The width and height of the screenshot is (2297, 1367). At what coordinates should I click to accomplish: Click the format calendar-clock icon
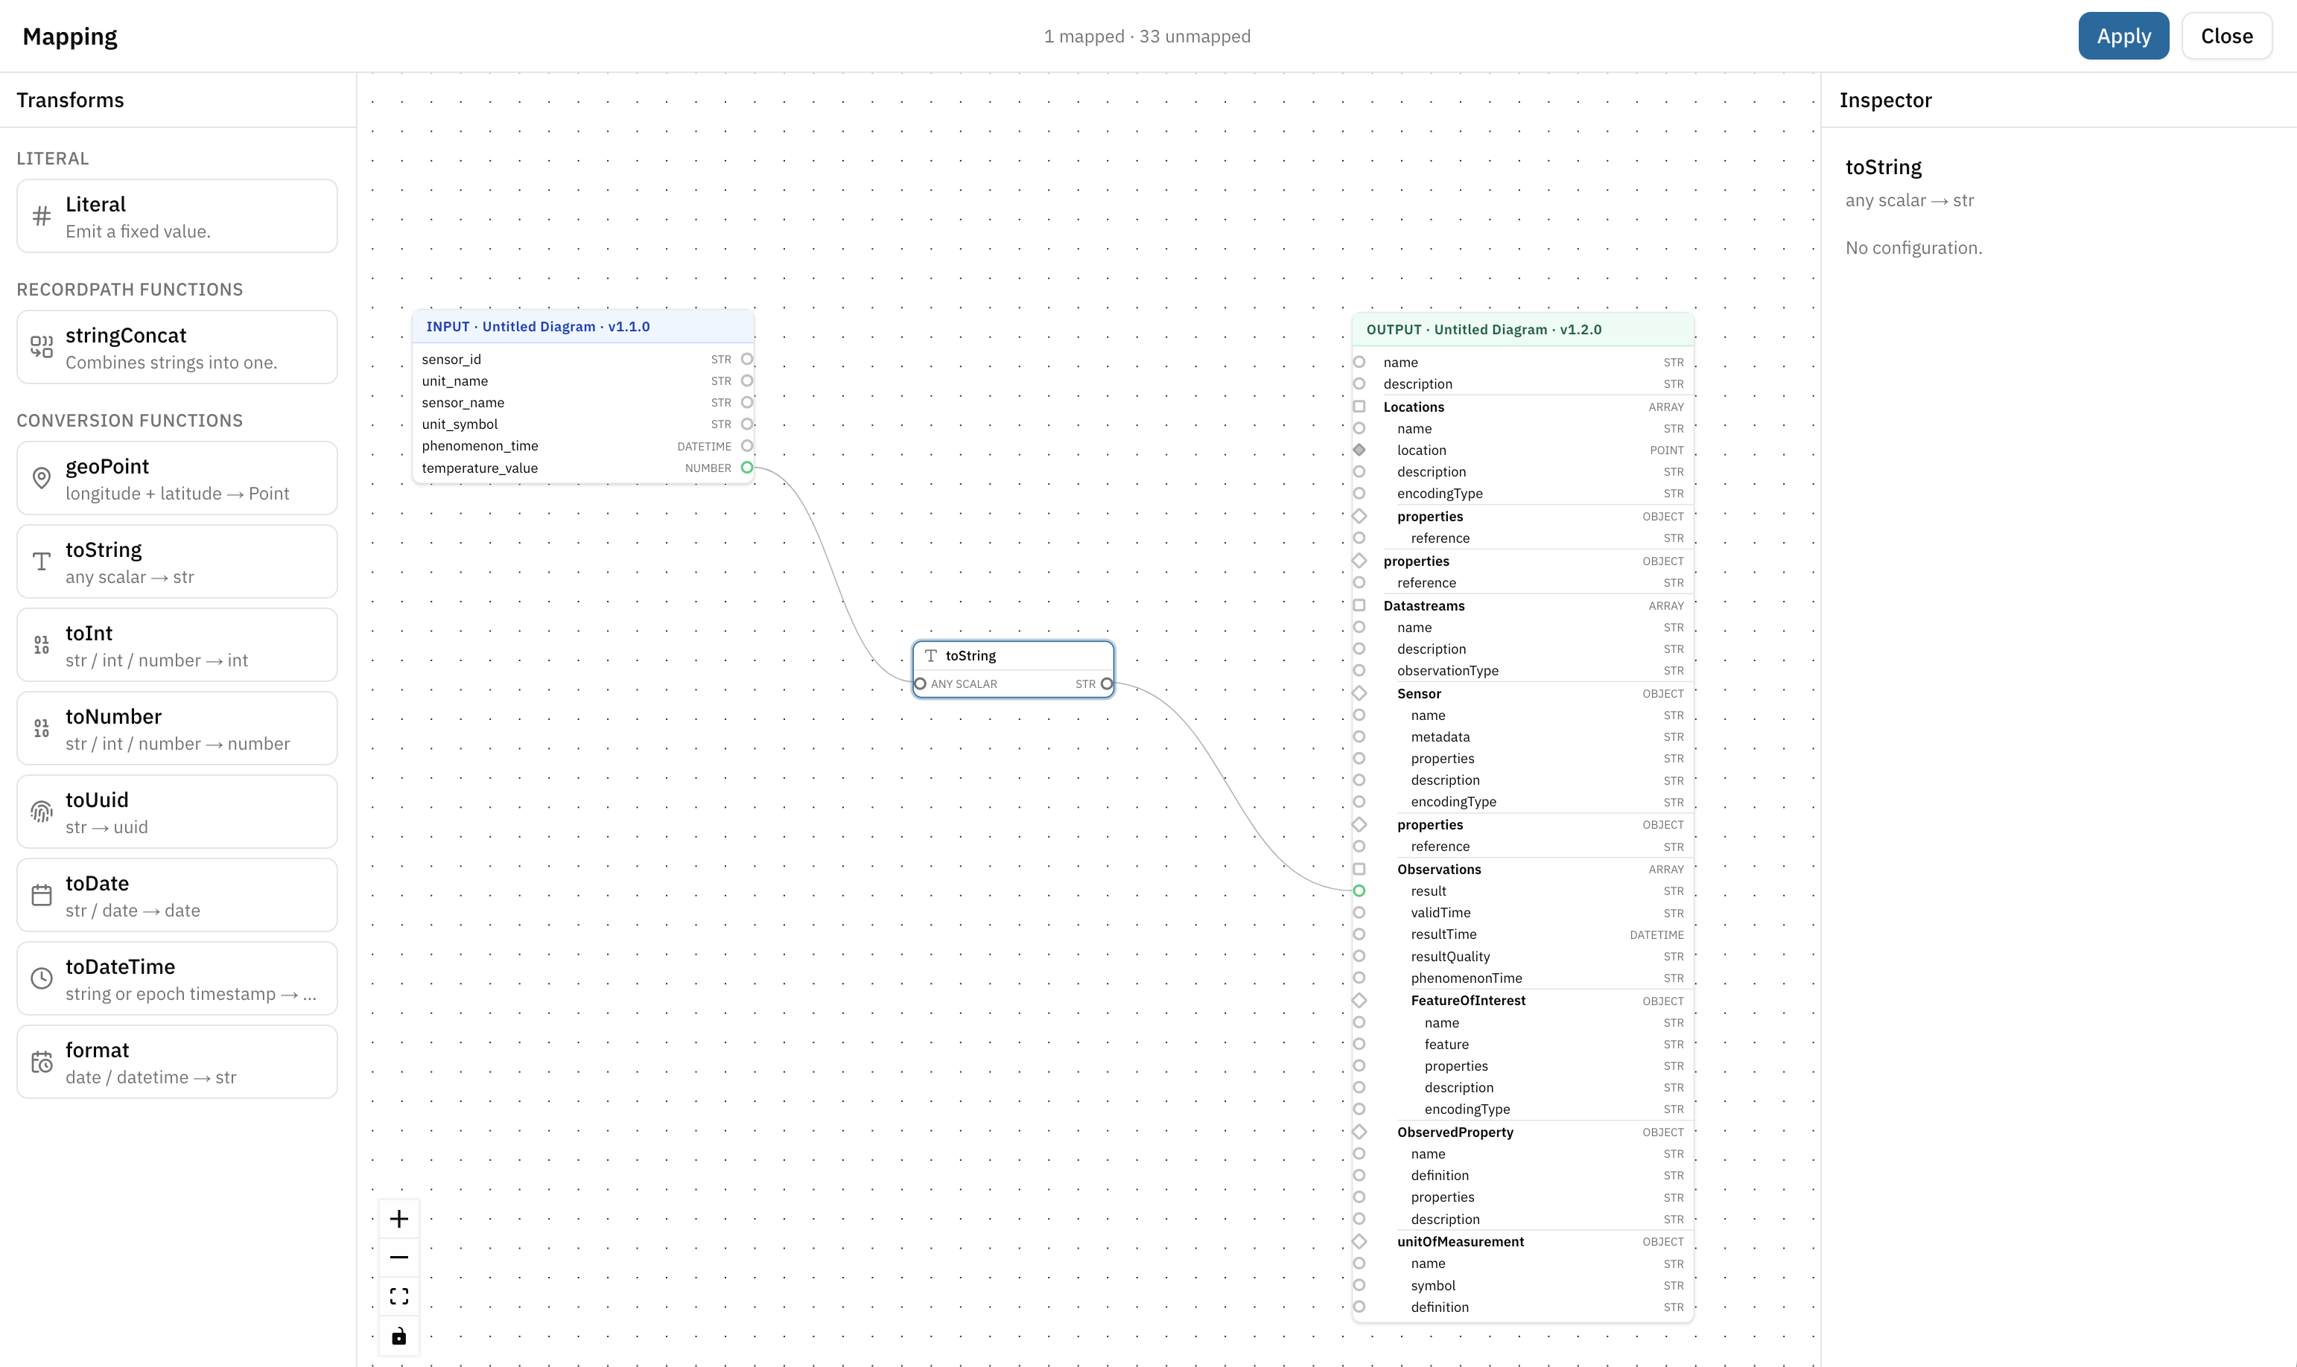42,1062
